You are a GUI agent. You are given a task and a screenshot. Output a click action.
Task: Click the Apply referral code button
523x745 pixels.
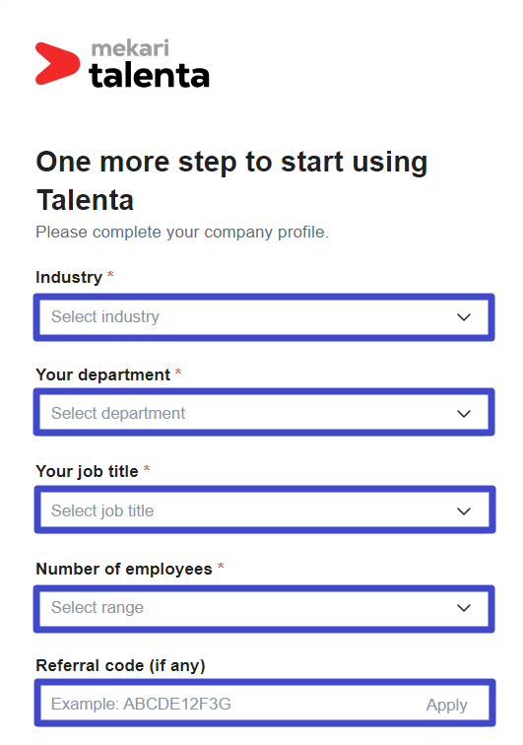(x=446, y=705)
